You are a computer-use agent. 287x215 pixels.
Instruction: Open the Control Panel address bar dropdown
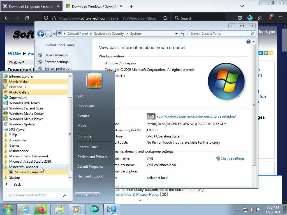point(176,34)
